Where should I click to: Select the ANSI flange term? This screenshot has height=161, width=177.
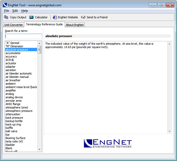coord(21,104)
